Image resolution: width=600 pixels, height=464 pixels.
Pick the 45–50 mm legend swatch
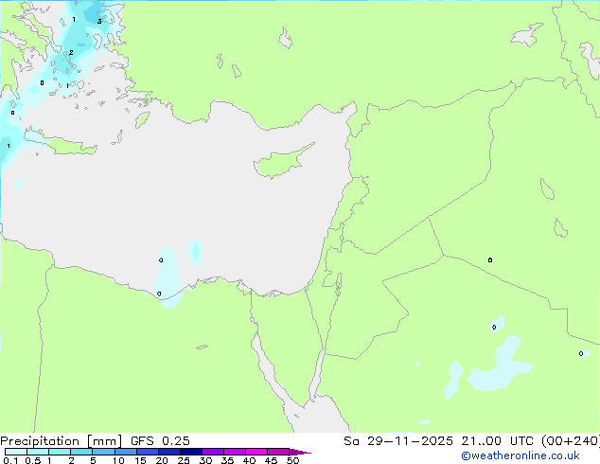coord(278,452)
